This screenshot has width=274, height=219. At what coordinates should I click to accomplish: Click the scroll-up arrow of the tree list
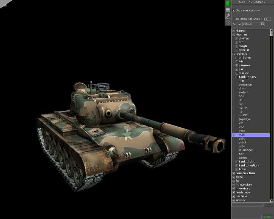[272, 30]
